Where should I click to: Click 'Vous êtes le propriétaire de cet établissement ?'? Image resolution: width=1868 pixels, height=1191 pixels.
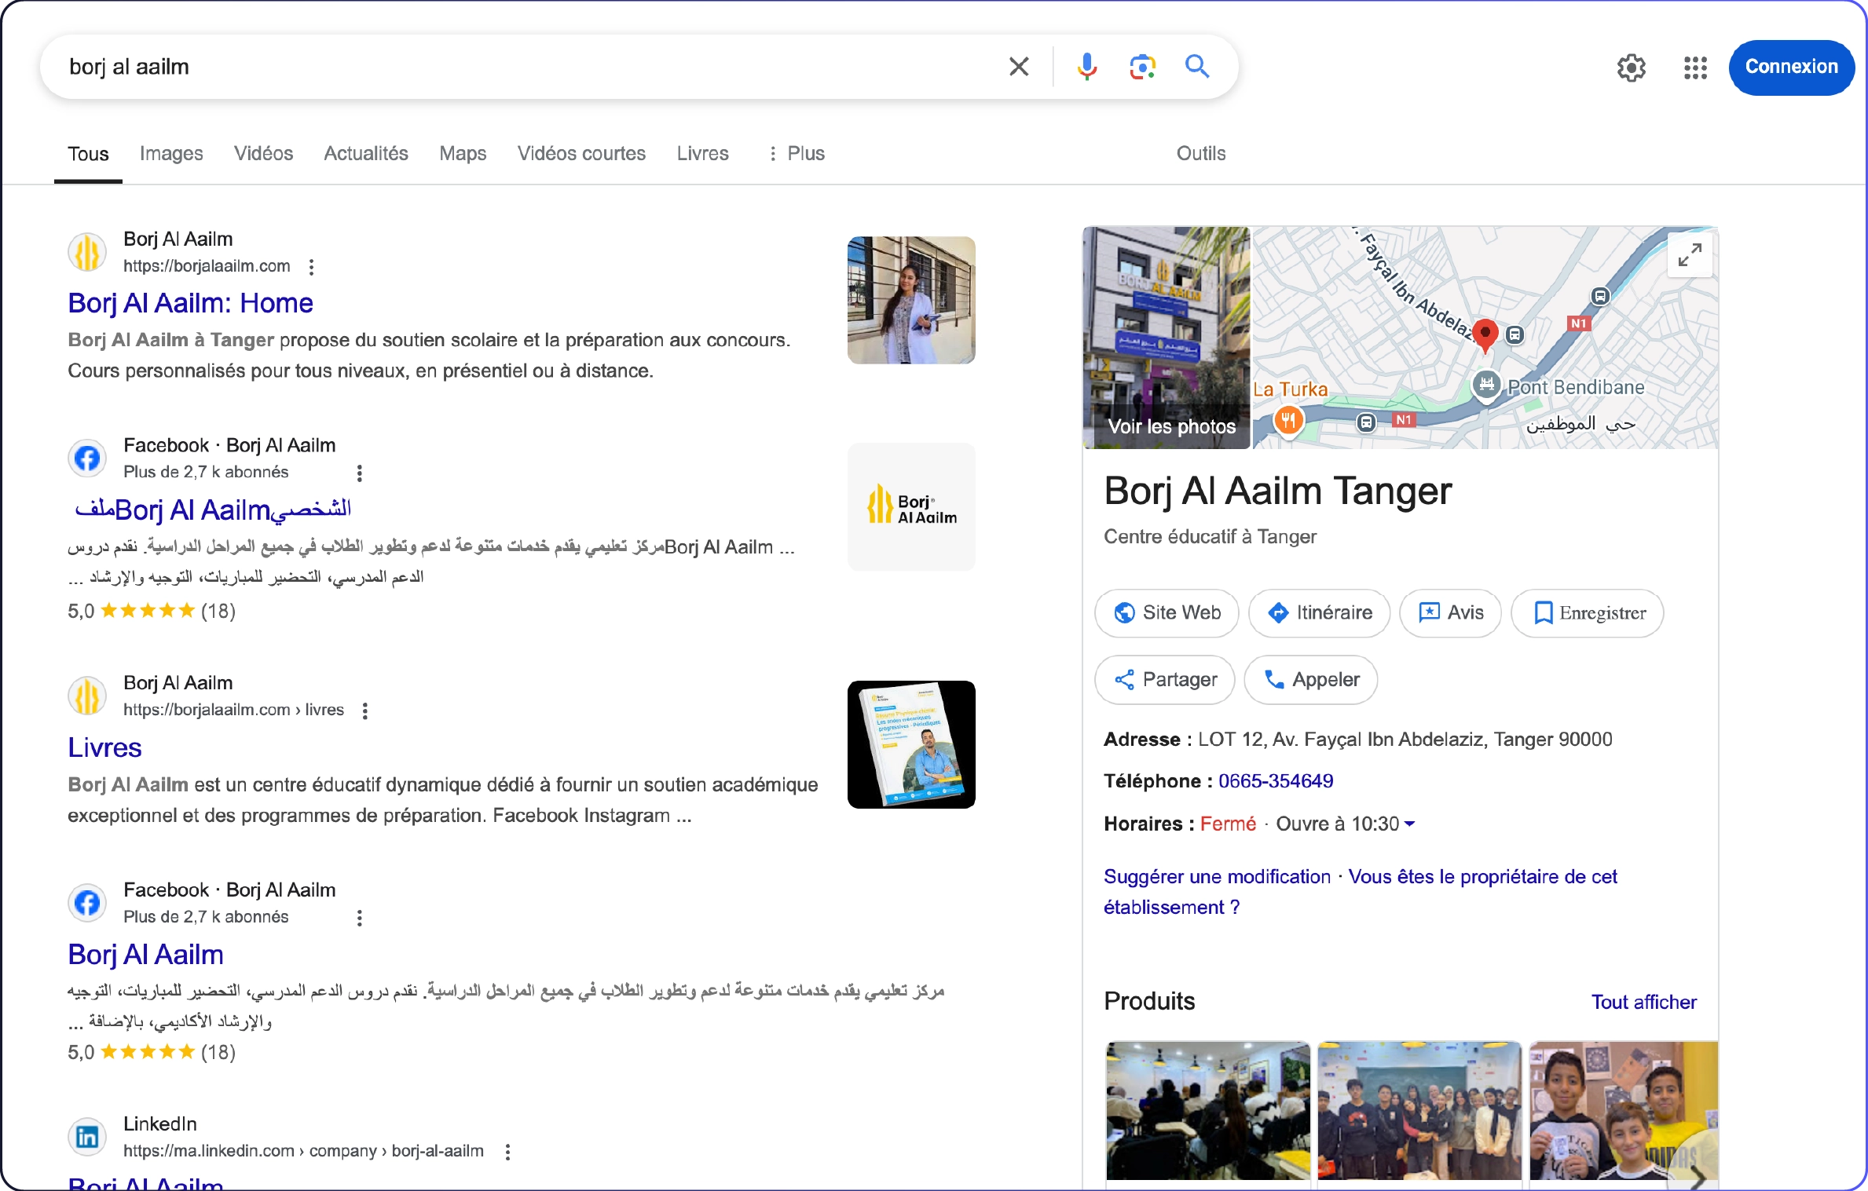pos(1361,892)
